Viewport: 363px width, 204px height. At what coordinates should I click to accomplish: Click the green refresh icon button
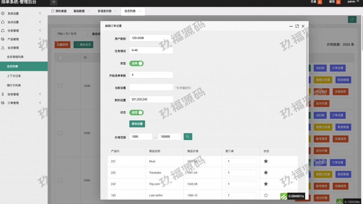(x=352, y=20)
